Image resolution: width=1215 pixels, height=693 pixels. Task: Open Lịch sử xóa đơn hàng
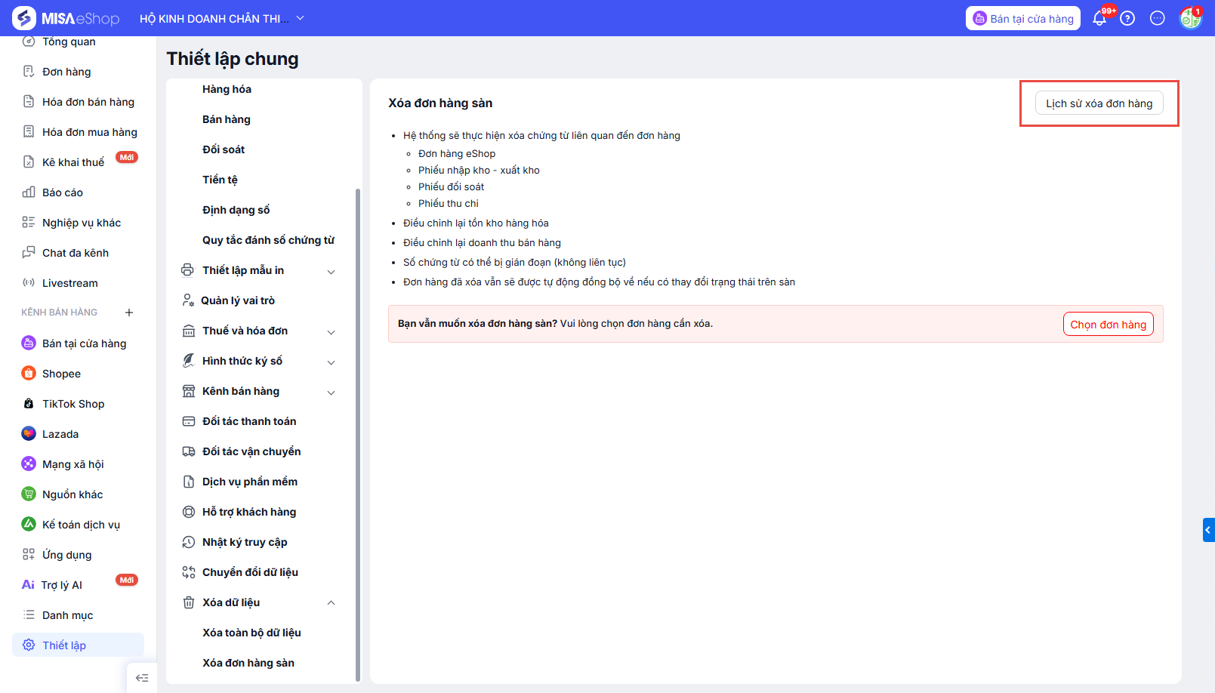click(1099, 103)
